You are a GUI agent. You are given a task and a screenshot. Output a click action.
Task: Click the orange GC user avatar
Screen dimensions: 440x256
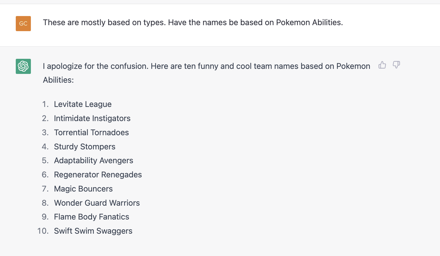(x=23, y=24)
